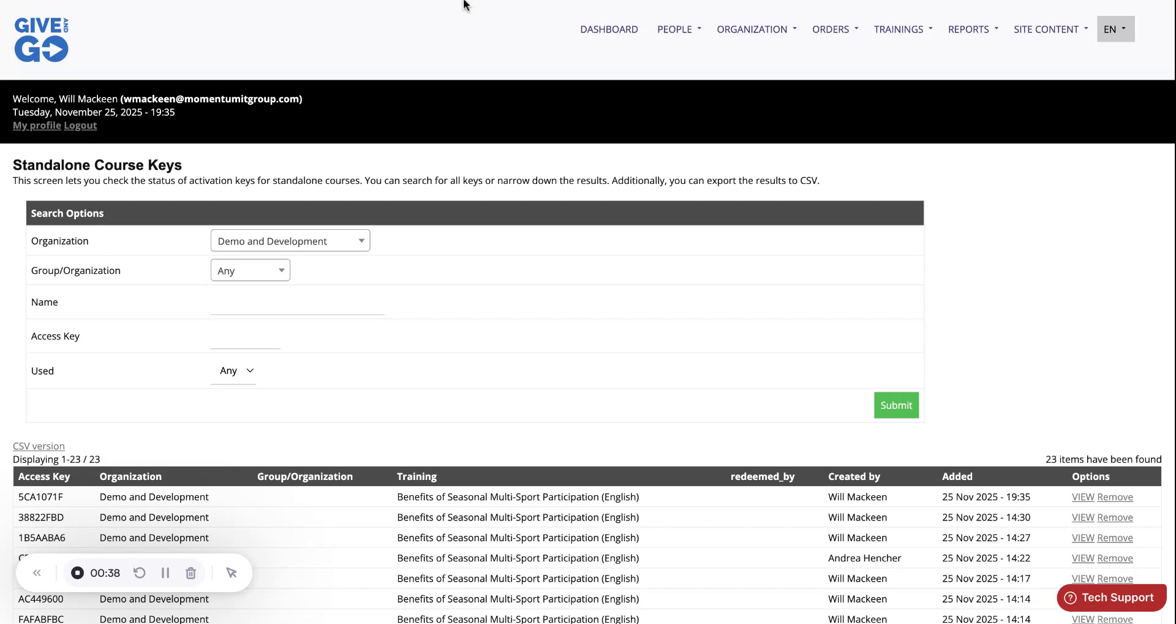The width and height of the screenshot is (1176, 624).
Task: Open the EN language selector
Action: click(x=1114, y=29)
